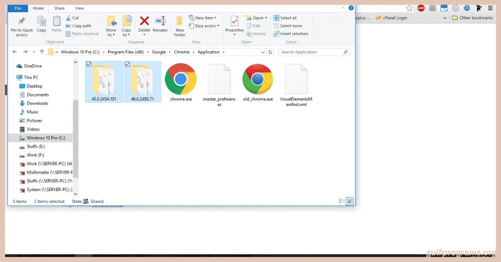Select the old_chrome.exe file icon
The height and width of the screenshot is (262, 501).
coord(258,79)
